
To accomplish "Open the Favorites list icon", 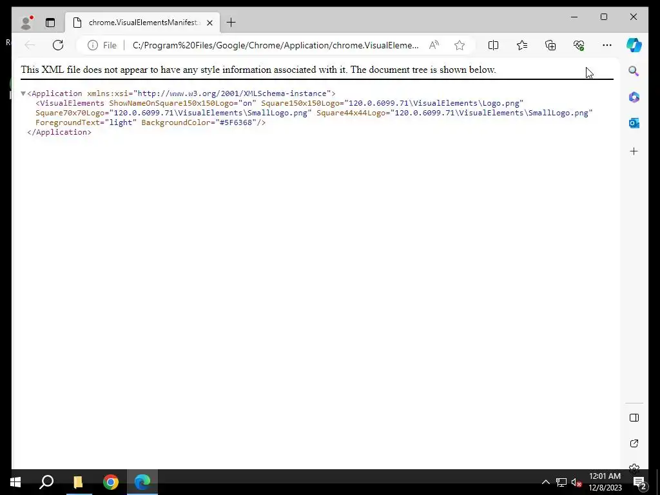I will 522,45.
